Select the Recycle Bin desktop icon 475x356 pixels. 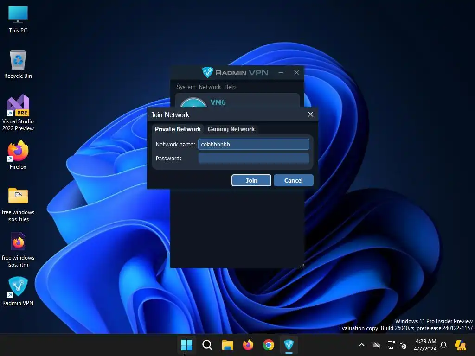[x=18, y=64]
